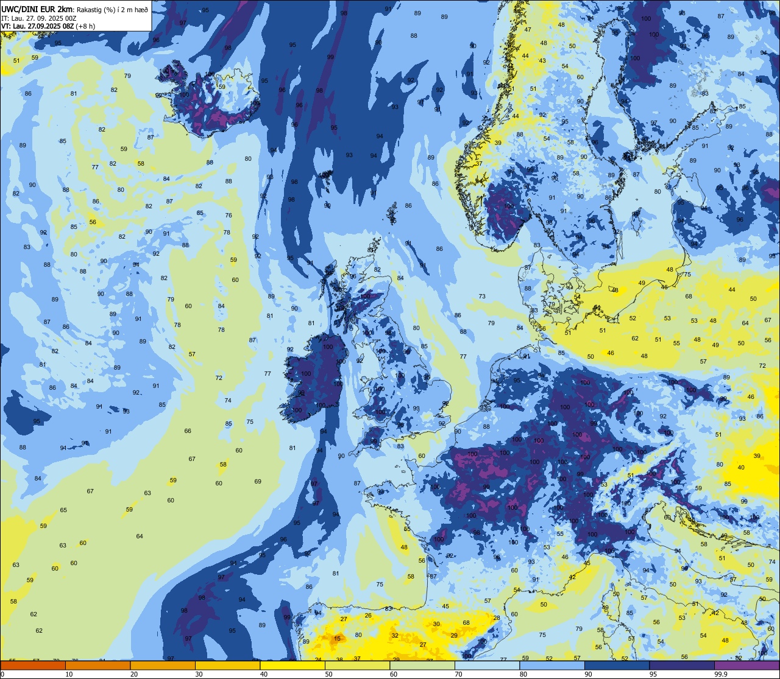Click the 10–20% orange legend swatch
This screenshot has height=679, width=780.
(x=97, y=665)
